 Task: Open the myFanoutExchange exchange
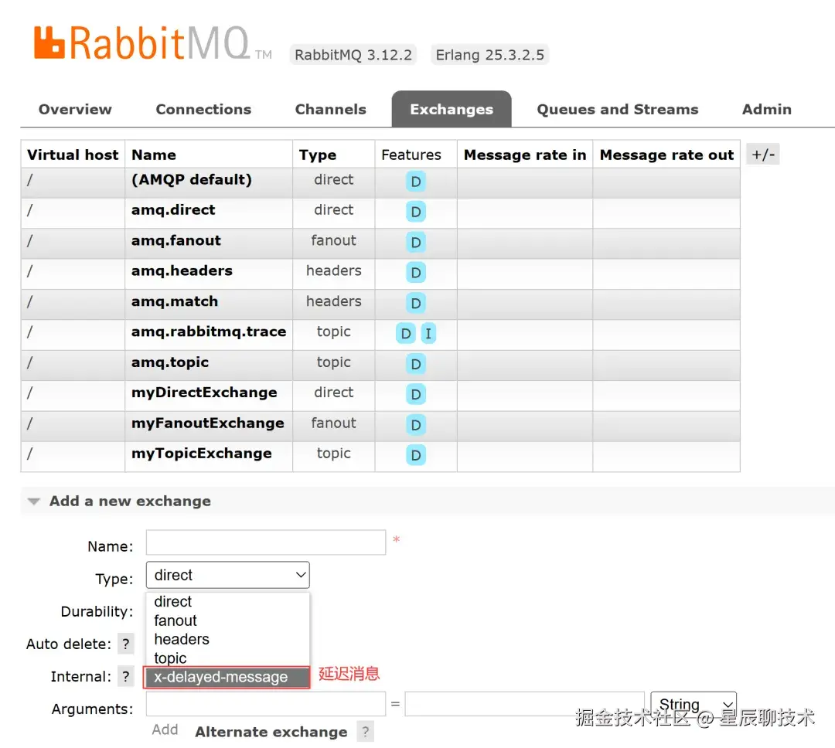(x=208, y=423)
